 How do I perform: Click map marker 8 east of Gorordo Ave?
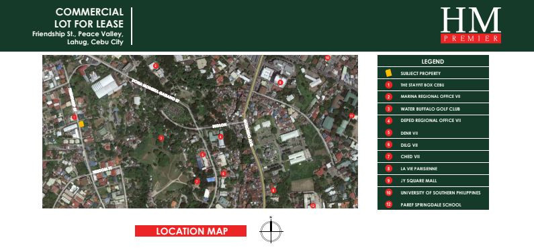pyautogui.click(x=273, y=190)
